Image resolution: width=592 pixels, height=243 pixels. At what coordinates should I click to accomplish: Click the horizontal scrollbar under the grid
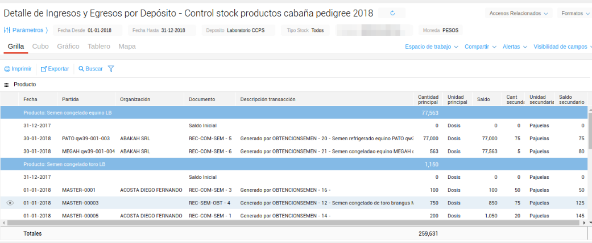click(284, 223)
